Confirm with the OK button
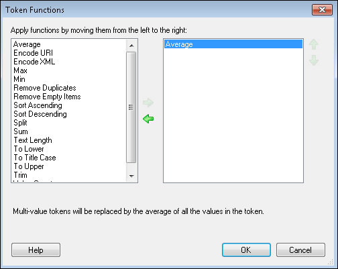338x269 pixels. click(x=246, y=250)
